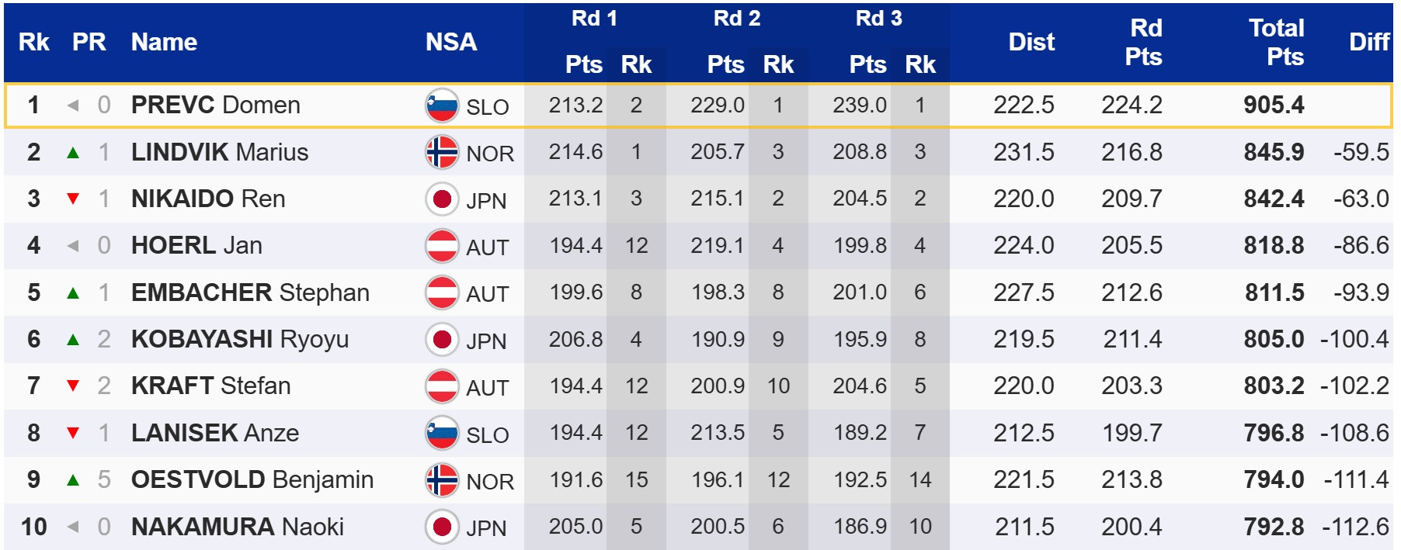1401x550 pixels.
Task: Sort by the Name column header
Action: coord(164,42)
